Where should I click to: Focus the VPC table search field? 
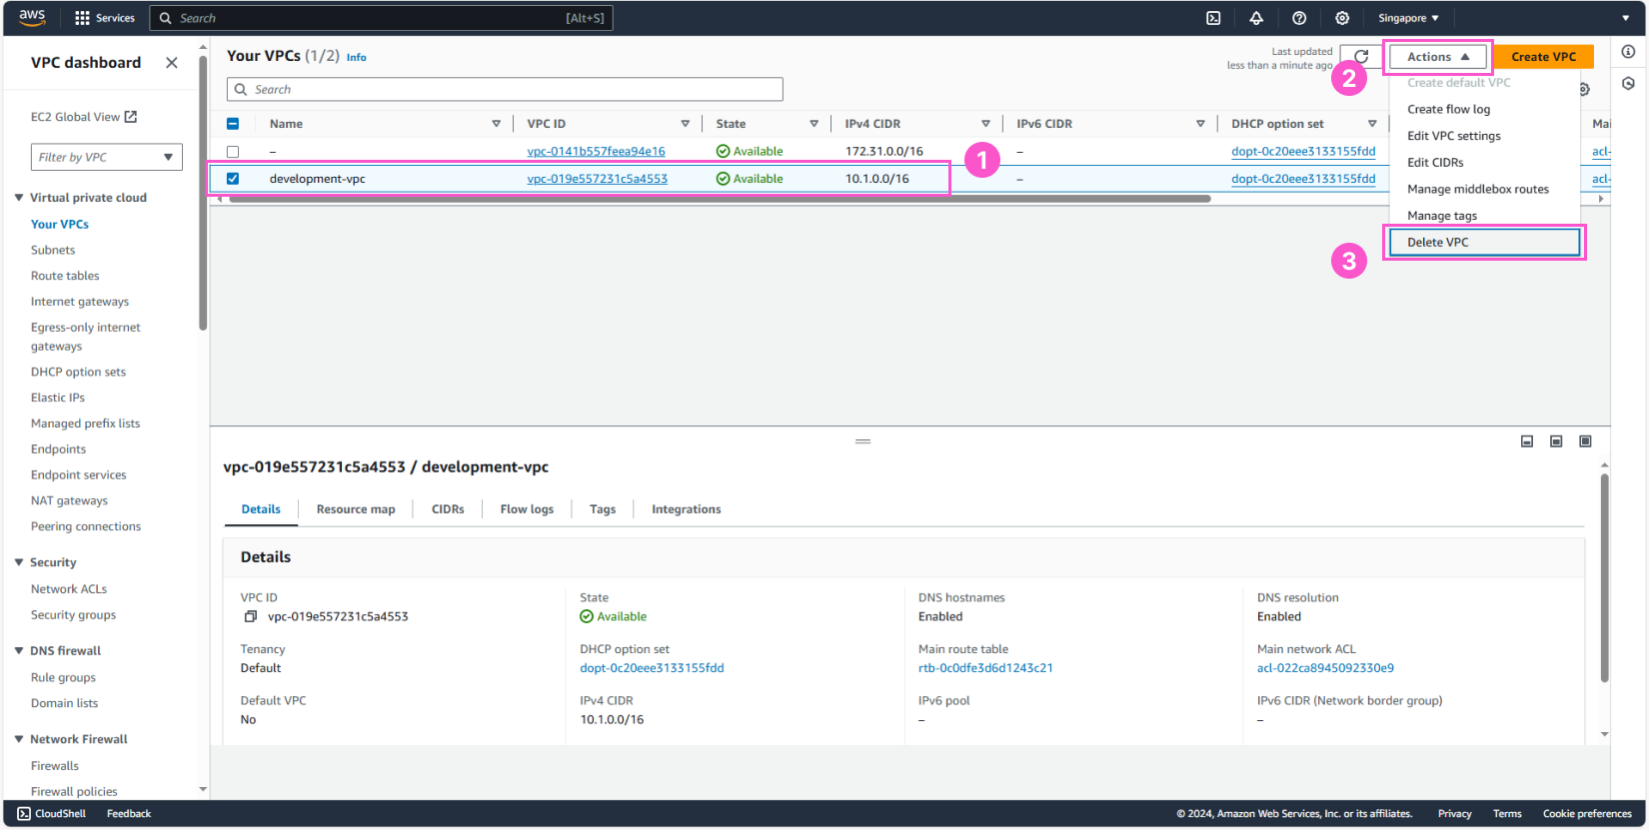pos(505,90)
